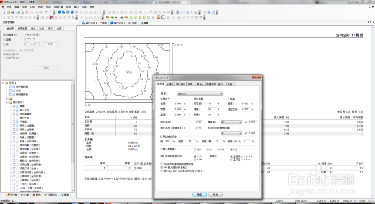Open the 文件 menu
The image size is (375, 204).
tap(9, 7)
